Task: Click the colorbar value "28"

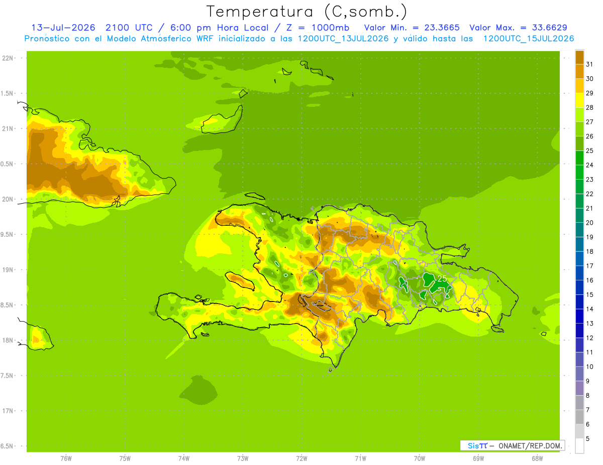Action: tap(590, 107)
